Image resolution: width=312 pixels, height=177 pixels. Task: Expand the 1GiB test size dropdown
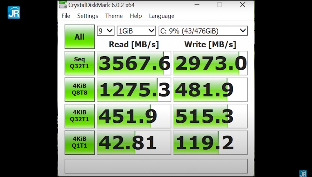(x=136, y=31)
